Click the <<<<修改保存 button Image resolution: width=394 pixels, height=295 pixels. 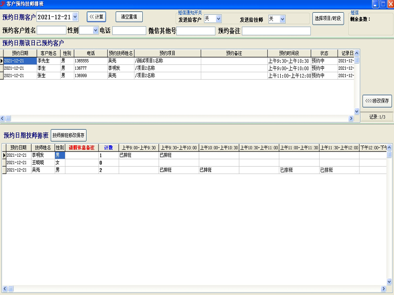tap(377, 101)
